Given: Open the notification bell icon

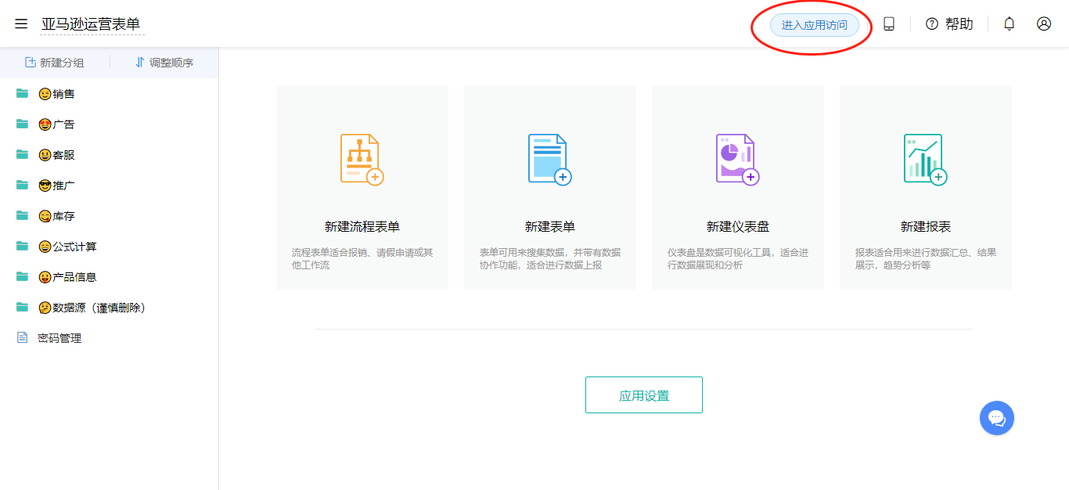Looking at the screenshot, I should (x=1010, y=24).
